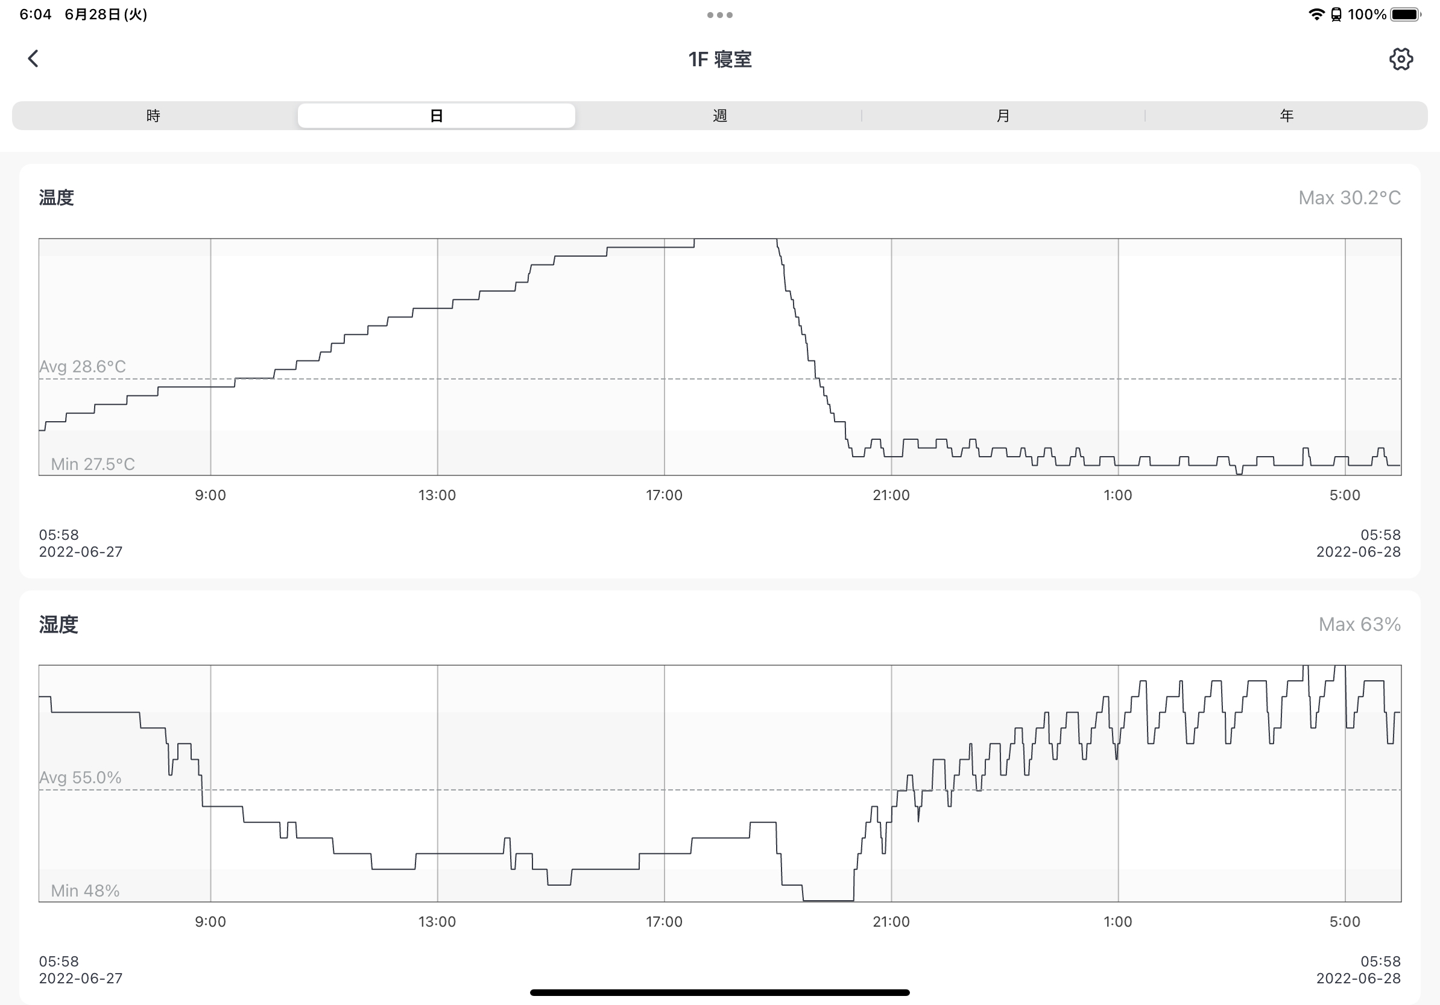Viewport: 1440px width, 1005px height.
Task: Switch to the 月 (month) tab
Action: pyautogui.click(x=1003, y=116)
